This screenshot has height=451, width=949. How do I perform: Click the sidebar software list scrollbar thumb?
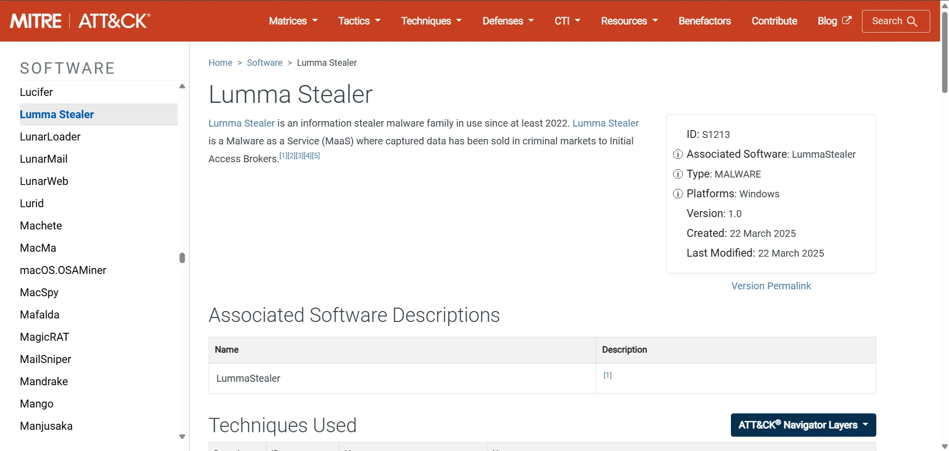(x=182, y=258)
